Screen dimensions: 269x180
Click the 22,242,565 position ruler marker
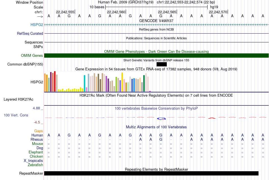(167, 12)
